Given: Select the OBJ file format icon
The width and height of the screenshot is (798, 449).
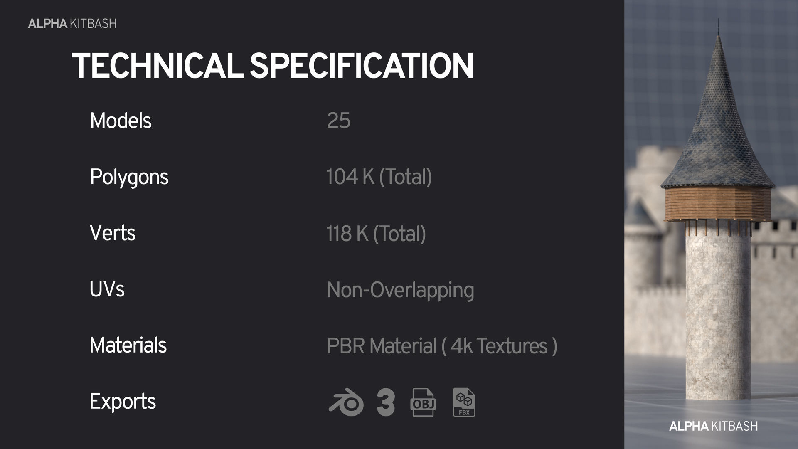Looking at the screenshot, I should [x=423, y=402].
